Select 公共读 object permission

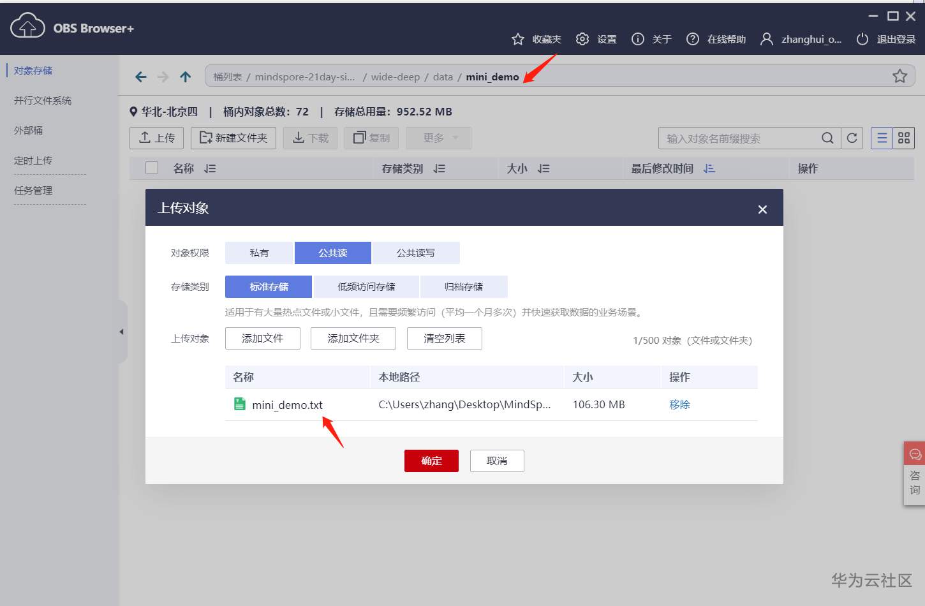(332, 253)
